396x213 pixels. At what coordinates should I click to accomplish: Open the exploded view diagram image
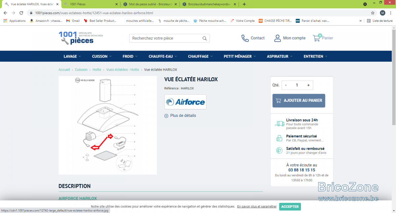(x=108, y=125)
